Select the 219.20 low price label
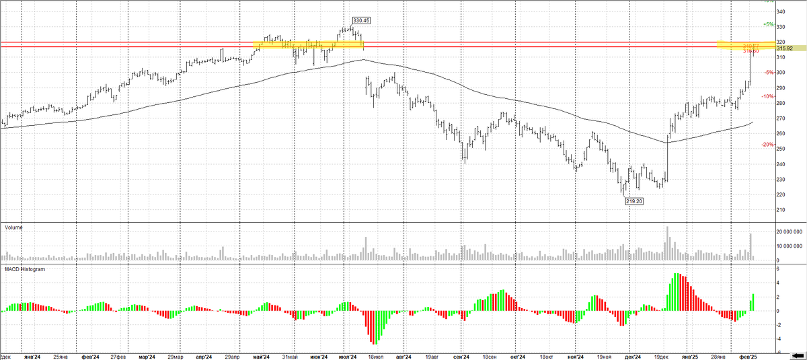807x360 pixels. click(635, 201)
